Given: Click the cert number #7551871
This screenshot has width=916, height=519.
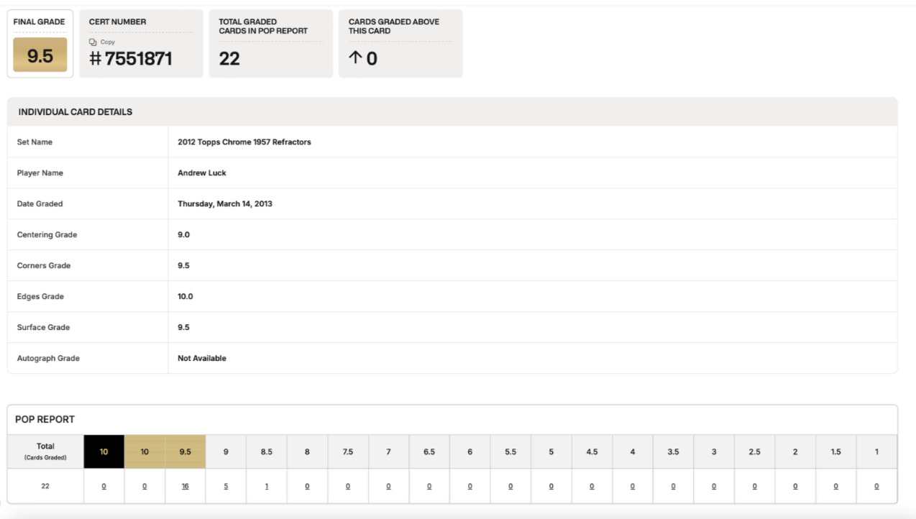Looking at the screenshot, I should pos(131,59).
